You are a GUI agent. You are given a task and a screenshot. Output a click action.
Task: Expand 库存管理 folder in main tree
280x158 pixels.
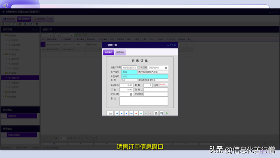pos(3,91)
